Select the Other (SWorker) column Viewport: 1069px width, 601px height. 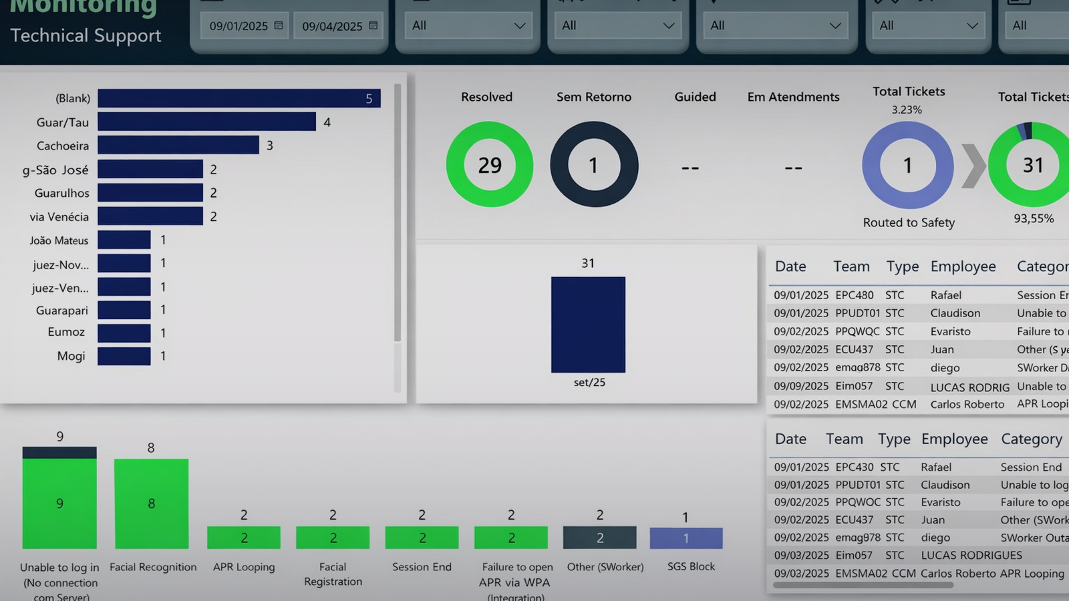pos(600,538)
